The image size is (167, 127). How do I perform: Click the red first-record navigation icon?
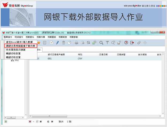coord(30,122)
